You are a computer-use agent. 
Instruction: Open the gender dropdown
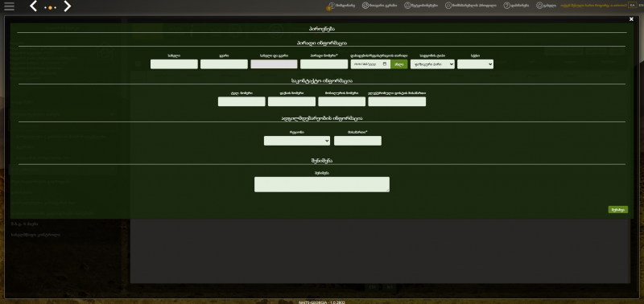pyautogui.click(x=475, y=64)
